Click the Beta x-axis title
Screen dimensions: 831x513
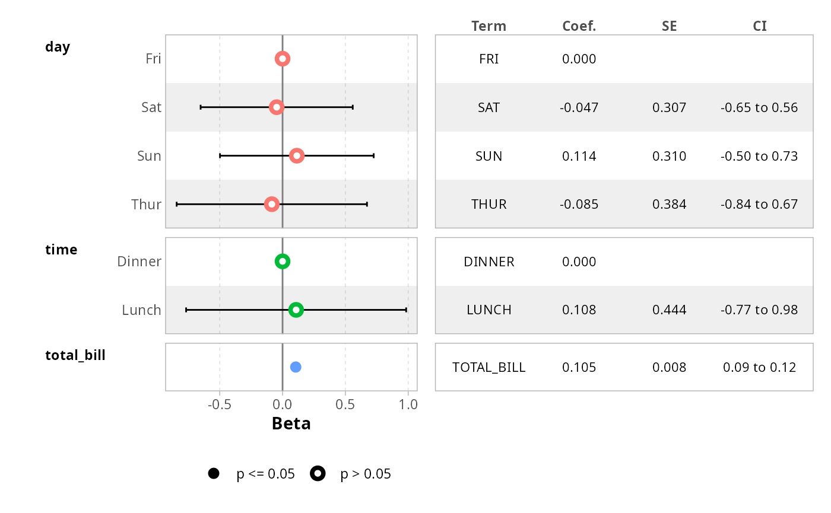(x=291, y=423)
